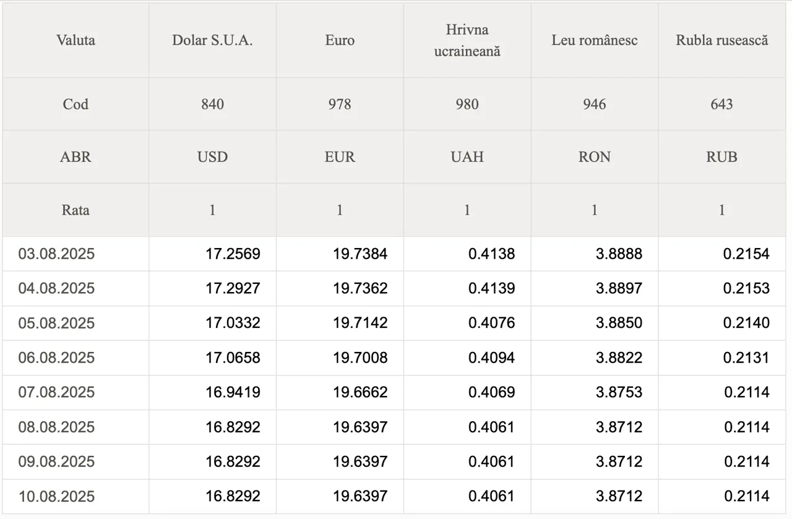Choose RUB rate 0.2153
792x519 pixels.
click(x=746, y=288)
